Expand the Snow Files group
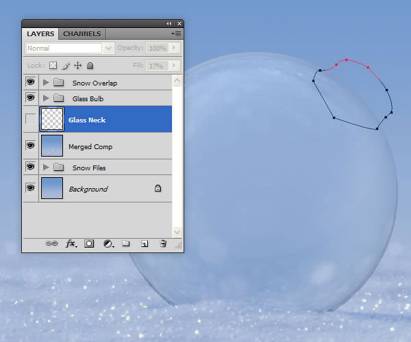Viewport: 411px width, 342px height. point(46,167)
